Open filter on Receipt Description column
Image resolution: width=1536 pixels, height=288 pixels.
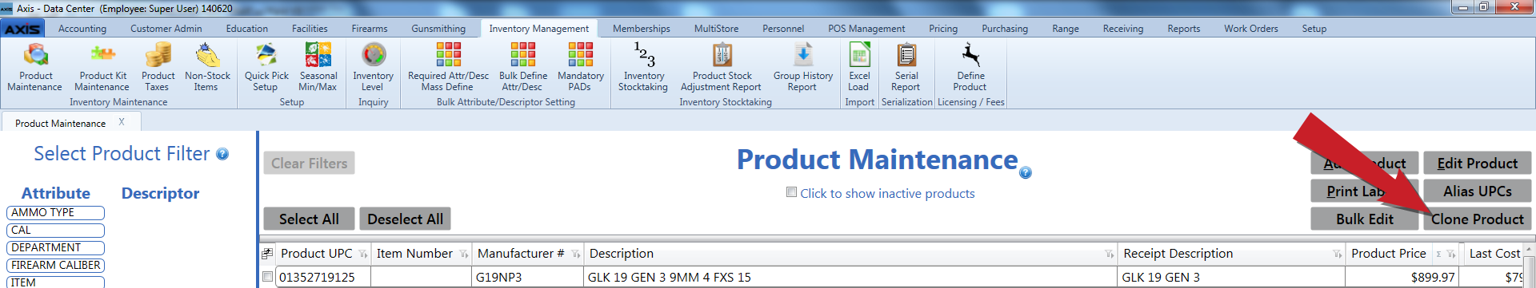click(1337, 254)
